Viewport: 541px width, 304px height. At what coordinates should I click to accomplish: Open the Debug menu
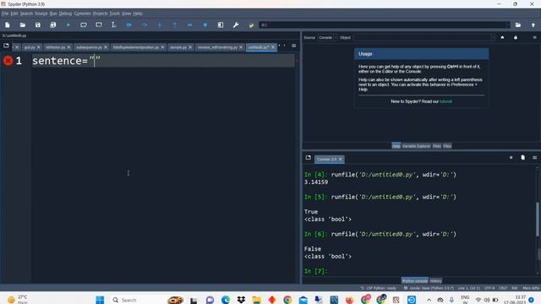pos(65,14)
